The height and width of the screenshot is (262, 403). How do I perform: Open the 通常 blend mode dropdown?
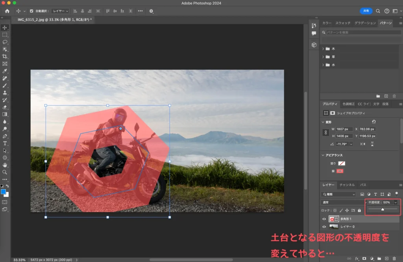pos(342,202)
